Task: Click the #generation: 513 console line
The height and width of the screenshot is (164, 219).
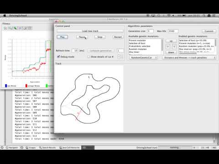Action: [26, 136]
